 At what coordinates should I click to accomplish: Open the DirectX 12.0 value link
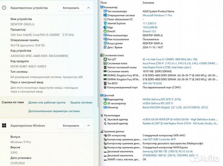point(149,31)
